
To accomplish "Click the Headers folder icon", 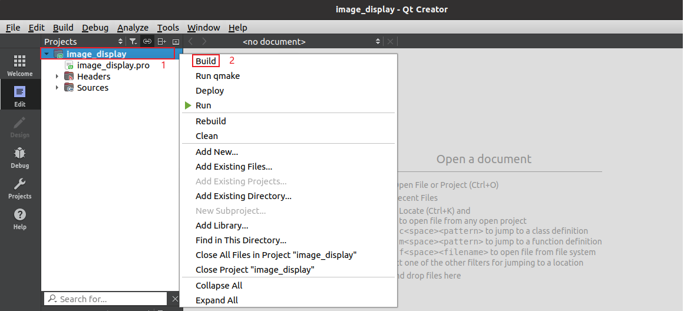I will 69,77.
